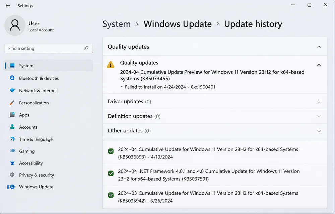Click the Find a setting search box
335x214 pixels.
pos(49,48)
